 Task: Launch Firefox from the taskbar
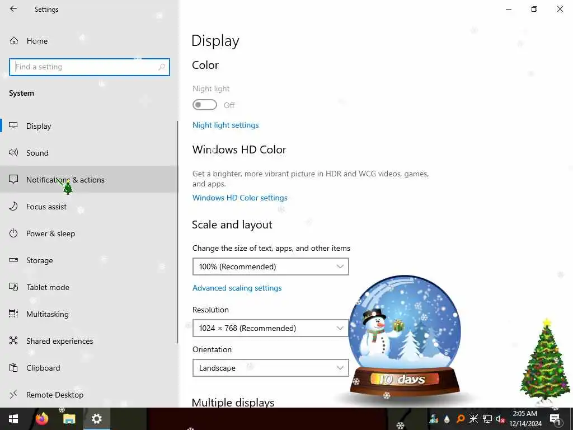41,419
